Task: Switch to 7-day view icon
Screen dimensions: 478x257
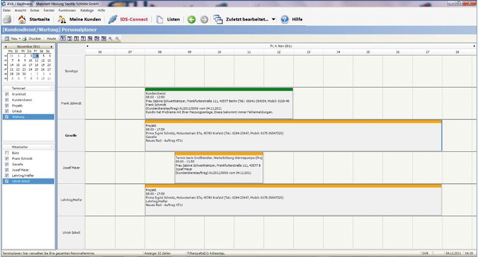Action: 83,39
